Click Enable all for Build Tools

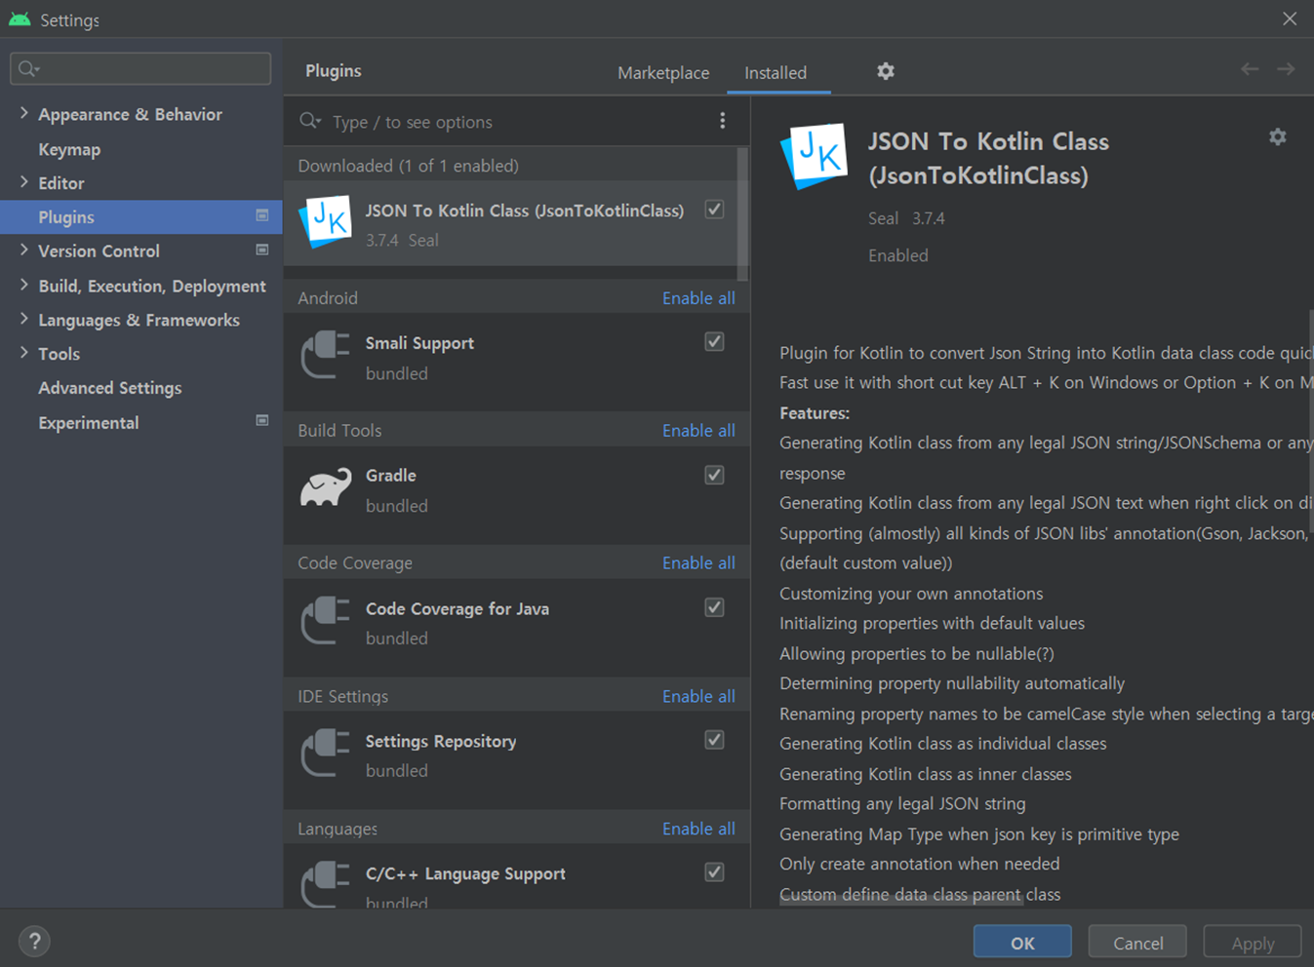click(x=698, y=431)
